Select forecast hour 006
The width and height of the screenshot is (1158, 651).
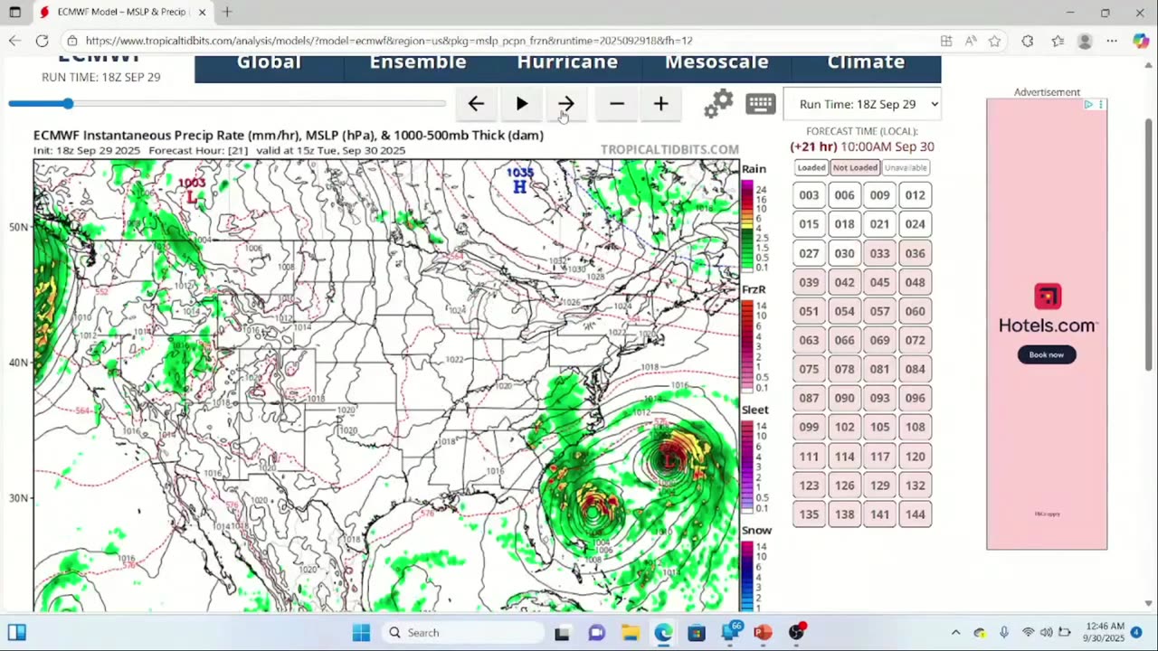pos(844,195)
